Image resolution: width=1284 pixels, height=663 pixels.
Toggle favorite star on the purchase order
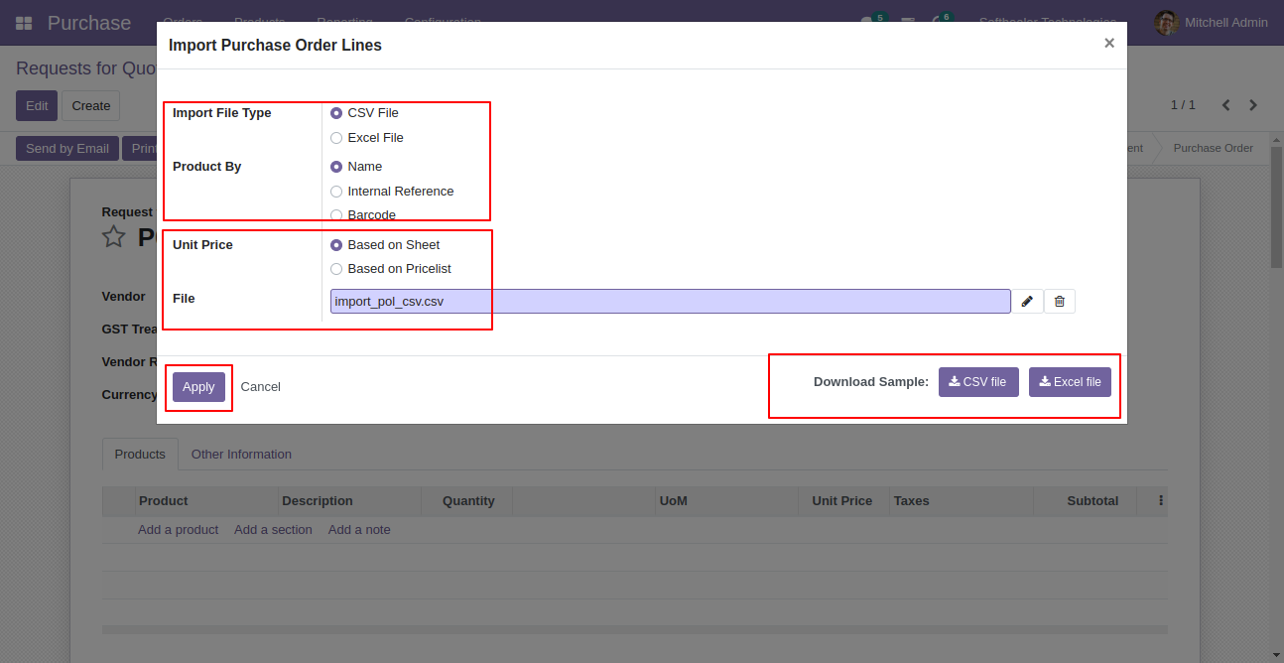(114, 236)
